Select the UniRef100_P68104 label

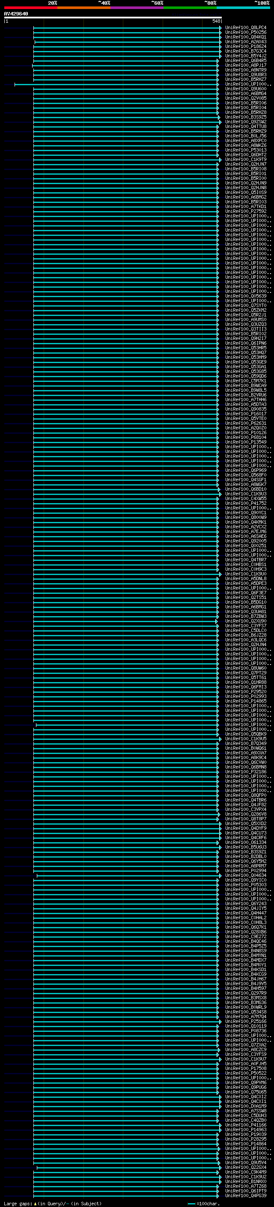[245, 437]
